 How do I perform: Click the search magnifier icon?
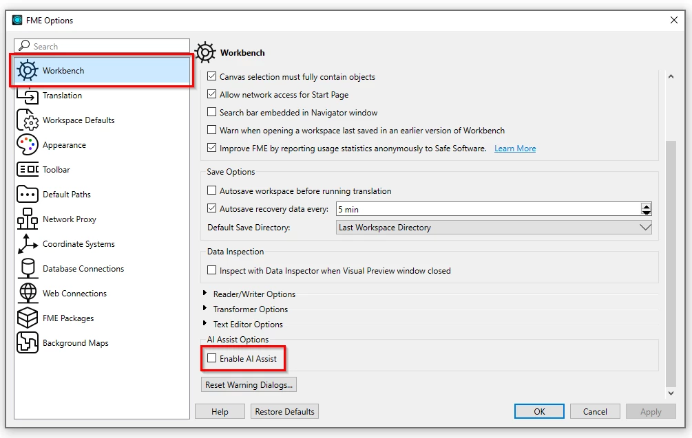tap(24, 46)
